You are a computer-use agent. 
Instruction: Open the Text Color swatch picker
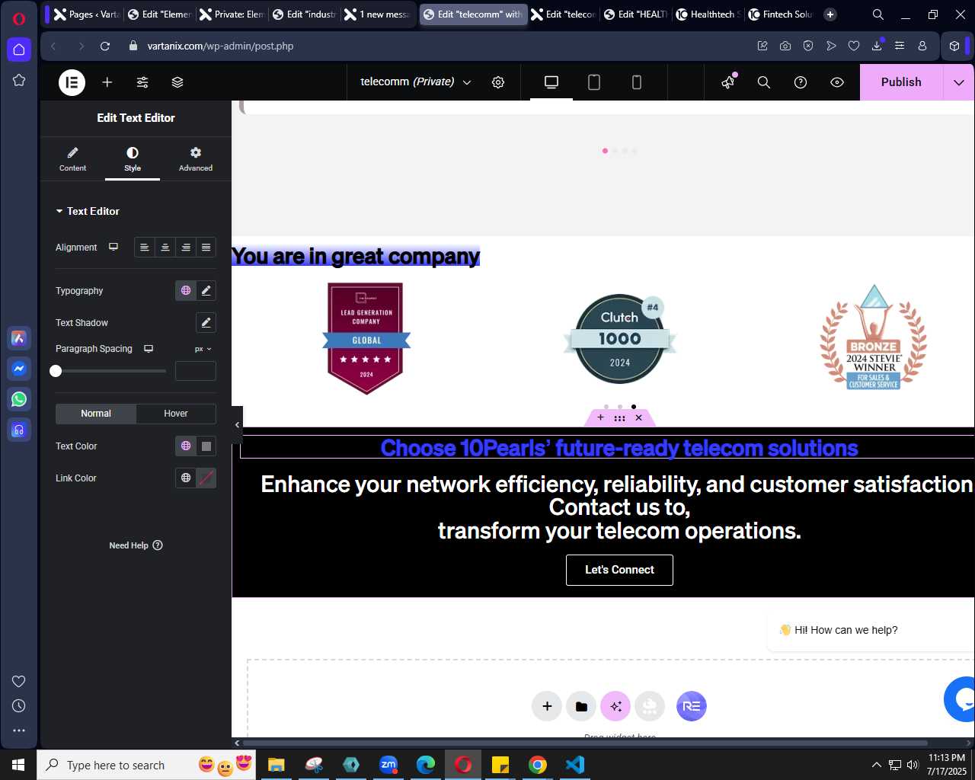[x=206, y=446]
